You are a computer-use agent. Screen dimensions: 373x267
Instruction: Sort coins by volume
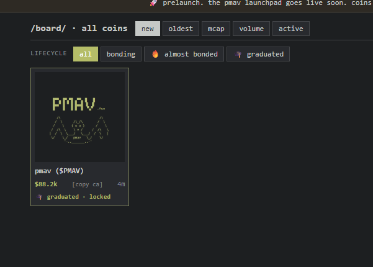(251, 29)
